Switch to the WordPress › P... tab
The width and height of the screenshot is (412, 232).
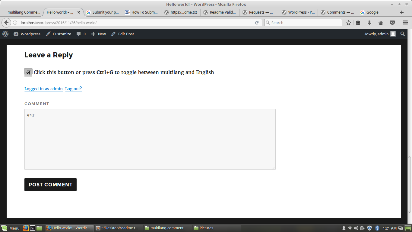pos(299,12)
